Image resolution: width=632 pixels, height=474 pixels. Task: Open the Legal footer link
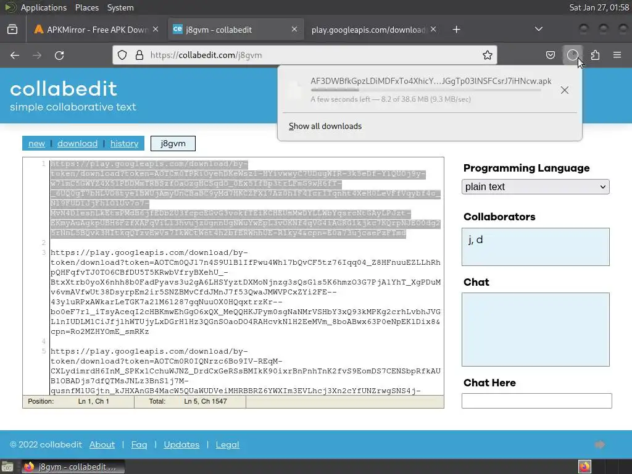(227, 444)
